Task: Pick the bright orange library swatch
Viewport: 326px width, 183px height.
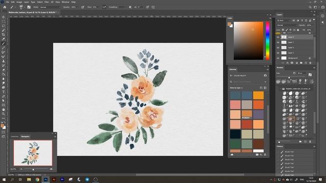Action: [258, 95]
